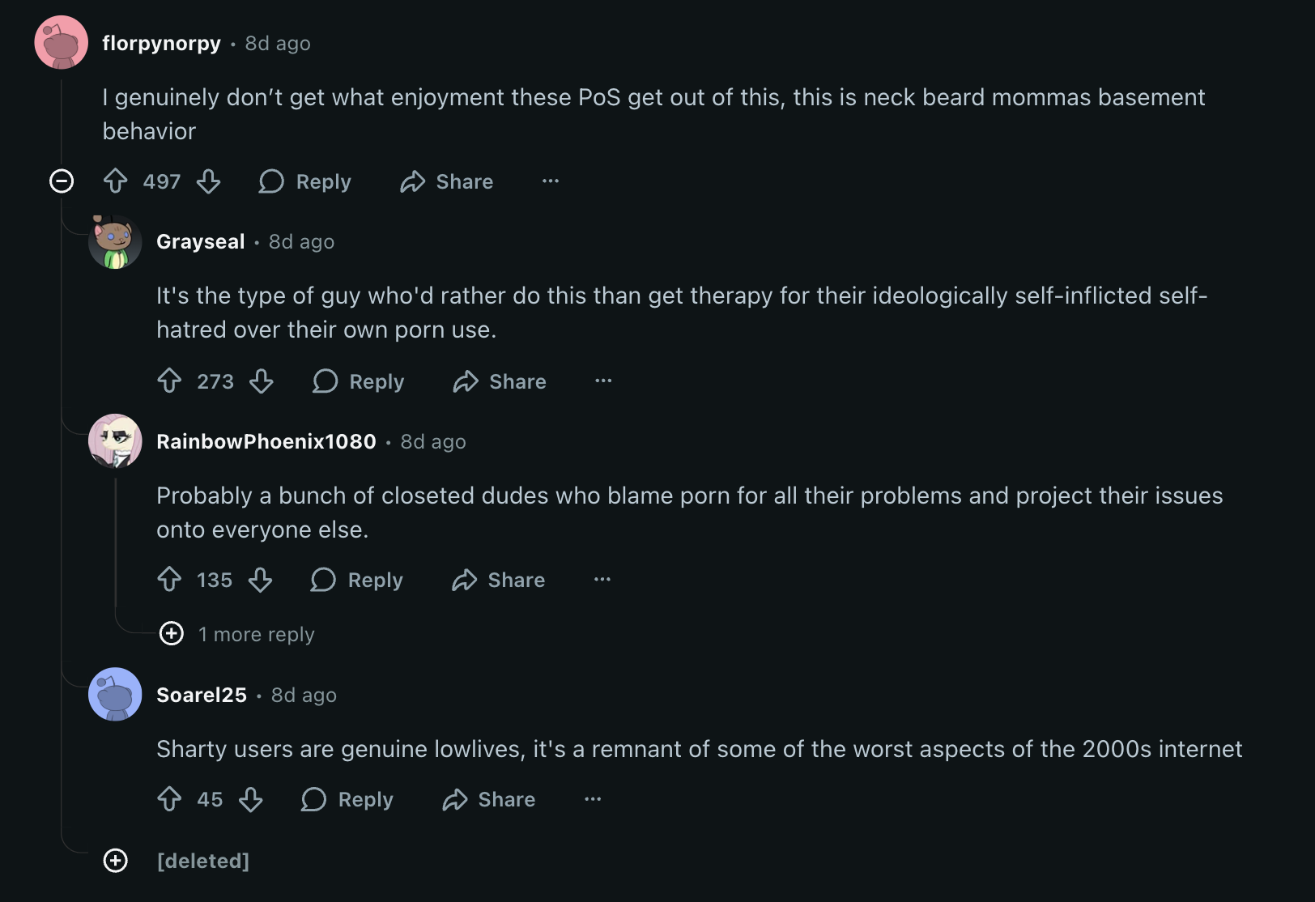The height and width of the screenshot is (902, 1315).
Task: Share Grayseal's comment
Action: pyautogui.click(x=500, y=381)
